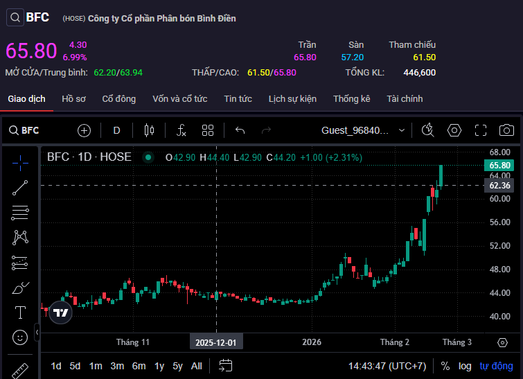Select the crosshair cursor tool
The height and width of the screenshot is (379, 523).
(x=20, y=162)
